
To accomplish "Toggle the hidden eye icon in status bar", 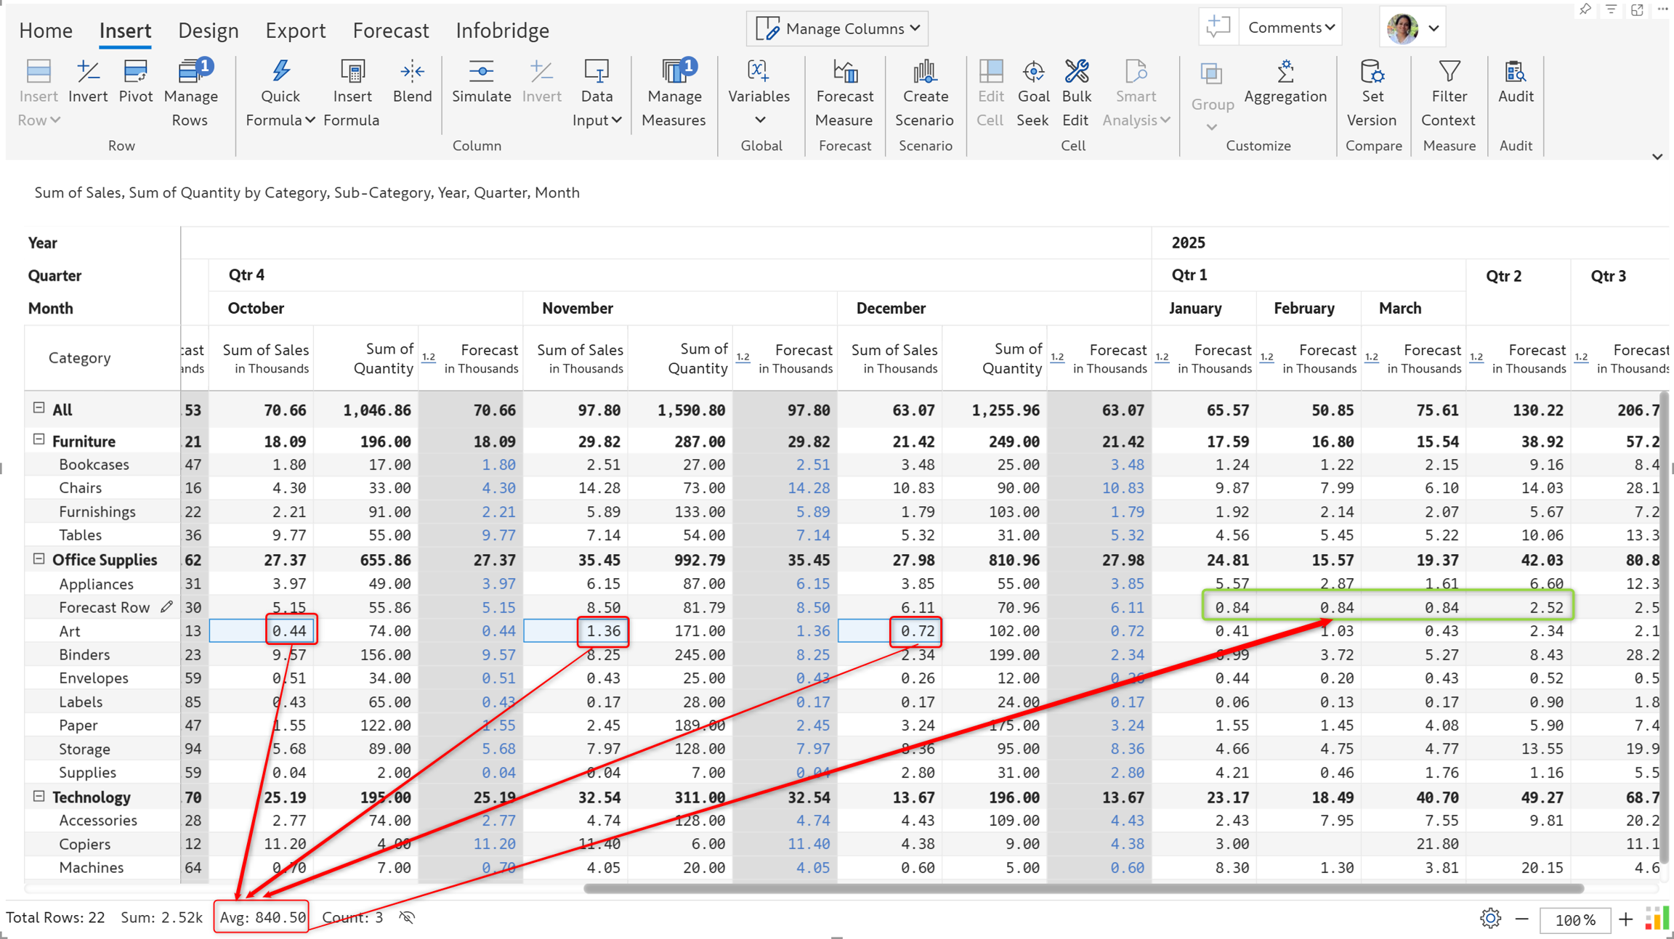I will 407,917.
